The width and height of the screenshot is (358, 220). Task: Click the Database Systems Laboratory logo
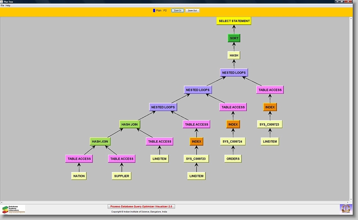(x=13, y=209)
